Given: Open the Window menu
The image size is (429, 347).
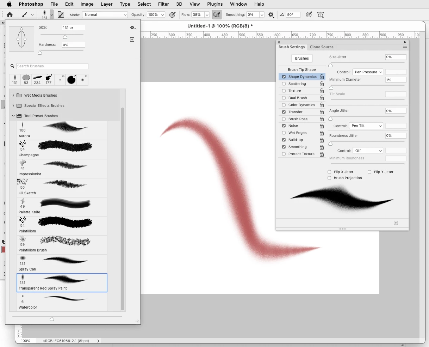Looking at the screenshot, I should point(238,4).
